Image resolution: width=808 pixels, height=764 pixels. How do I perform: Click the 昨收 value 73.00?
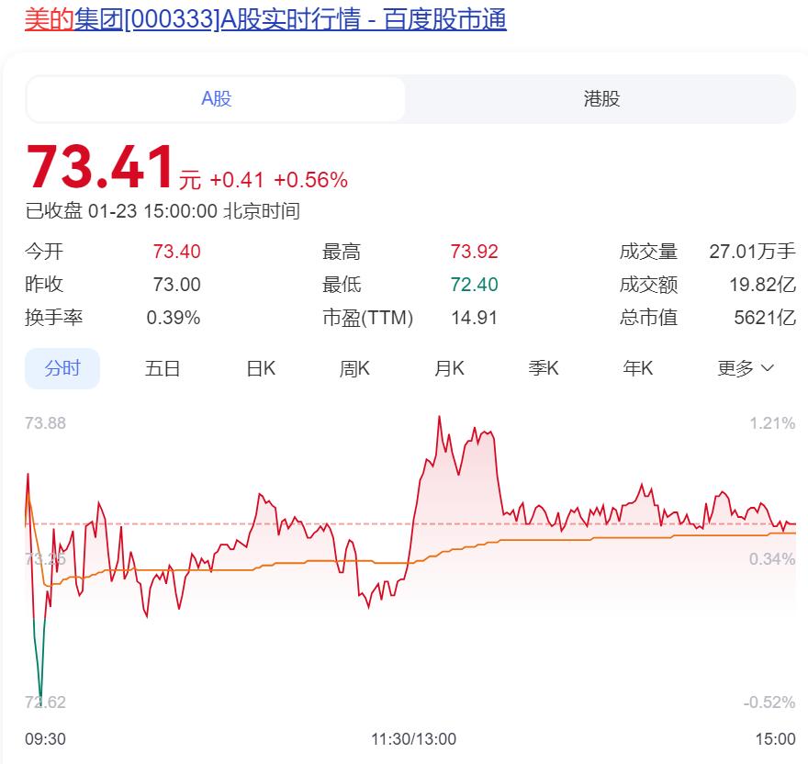tap(176, 285)
